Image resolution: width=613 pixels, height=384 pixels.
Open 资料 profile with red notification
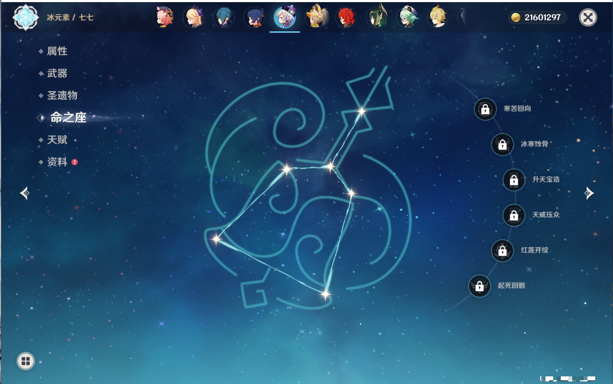coord(57,162)
